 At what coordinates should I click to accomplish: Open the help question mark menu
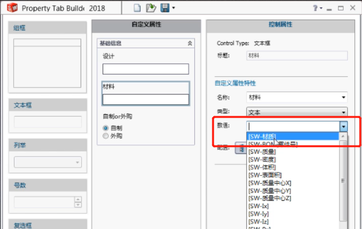[x=316, y=8]
